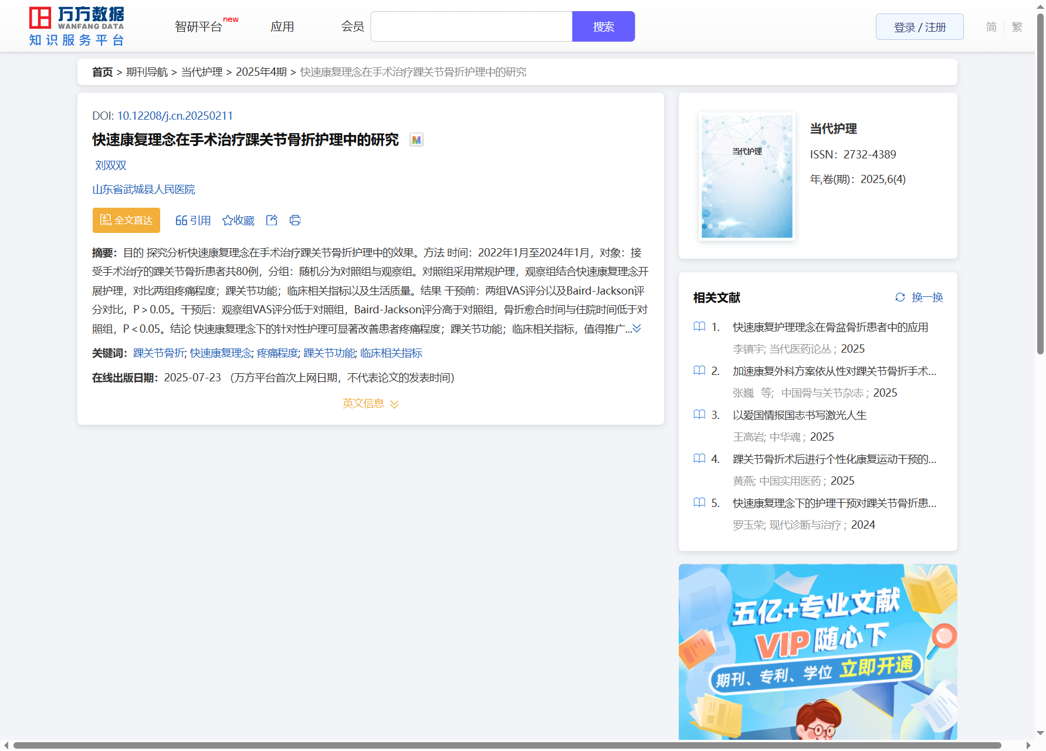Click keyword 快速康复理念

221,353
